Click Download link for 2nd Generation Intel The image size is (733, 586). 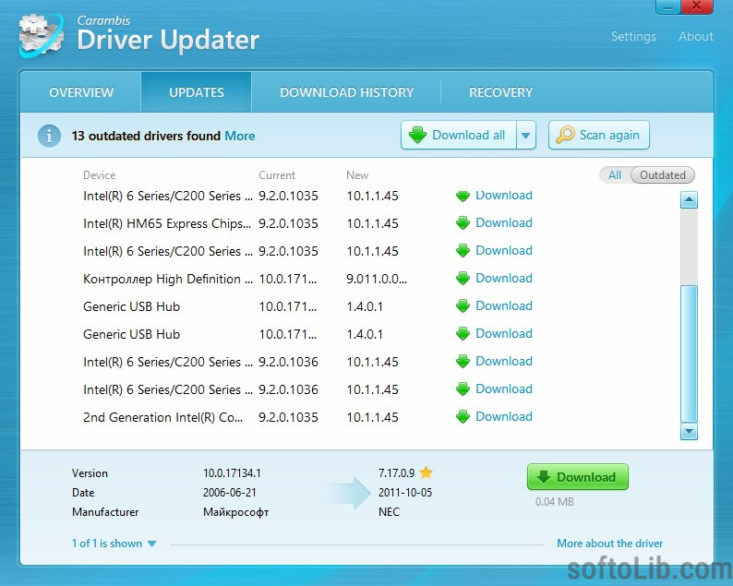coord(504,416)
